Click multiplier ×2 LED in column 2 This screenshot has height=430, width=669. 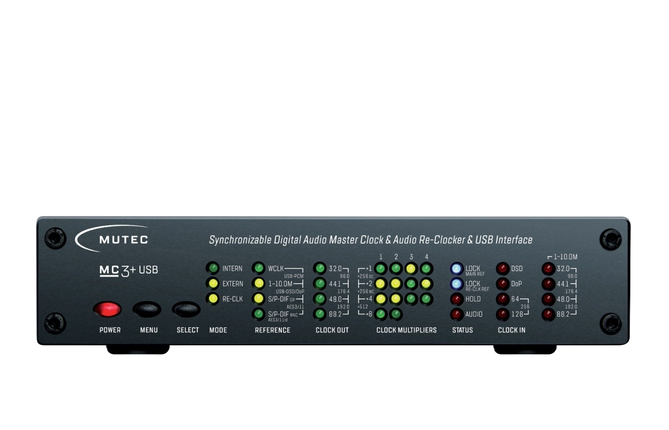click(396, 283)
